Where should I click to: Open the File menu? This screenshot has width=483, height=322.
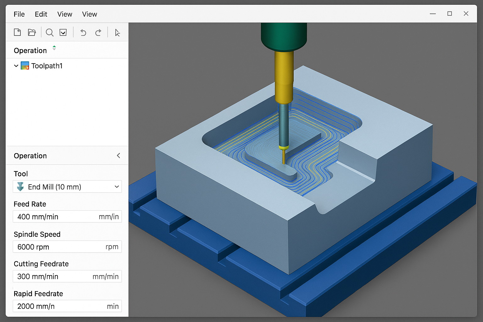(19, 14)
